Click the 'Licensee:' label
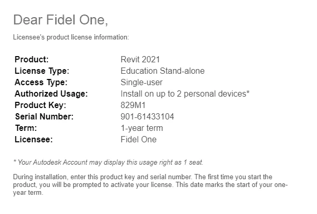 34,139
